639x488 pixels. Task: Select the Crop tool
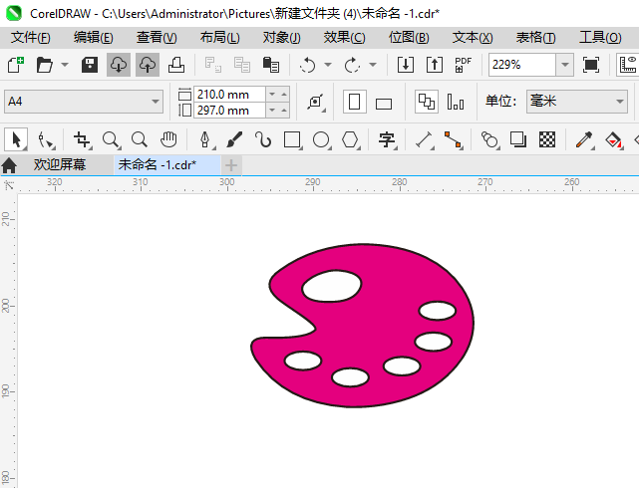click(83, 139)
